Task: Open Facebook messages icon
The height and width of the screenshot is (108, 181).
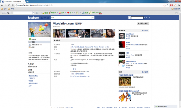Action: (45, 17)
